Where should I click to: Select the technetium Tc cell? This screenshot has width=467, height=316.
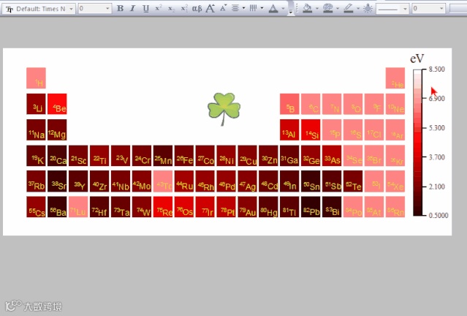click(x=163, y=181)
